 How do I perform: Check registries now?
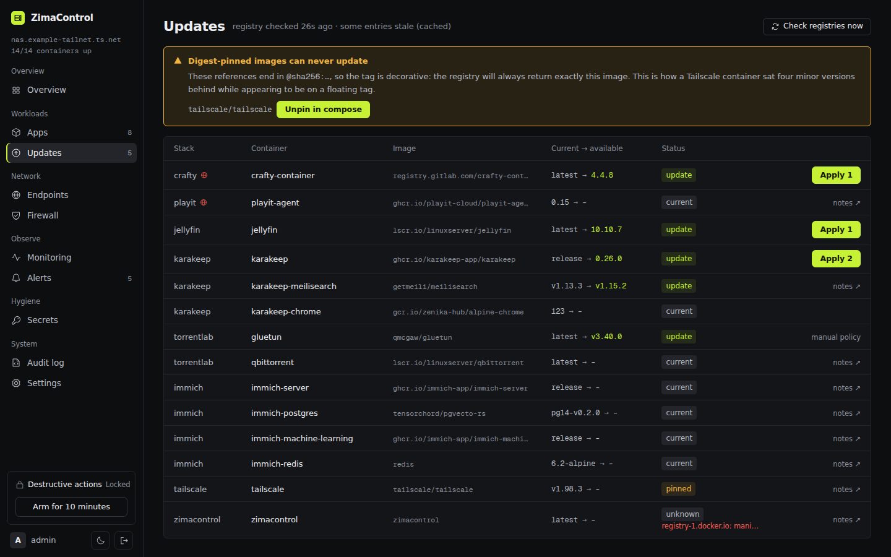click(817, 26)
